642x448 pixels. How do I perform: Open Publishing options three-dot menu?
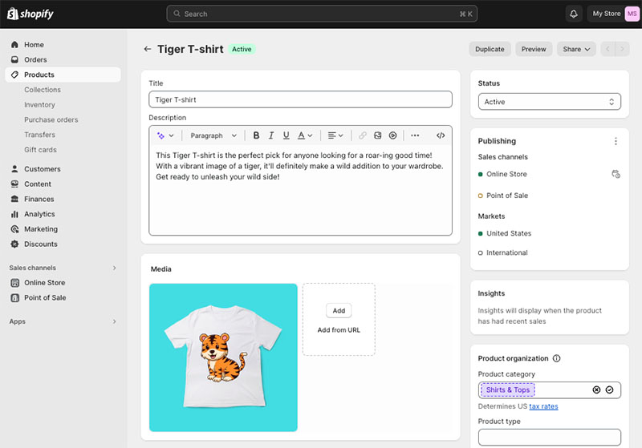tap(616, 141)
